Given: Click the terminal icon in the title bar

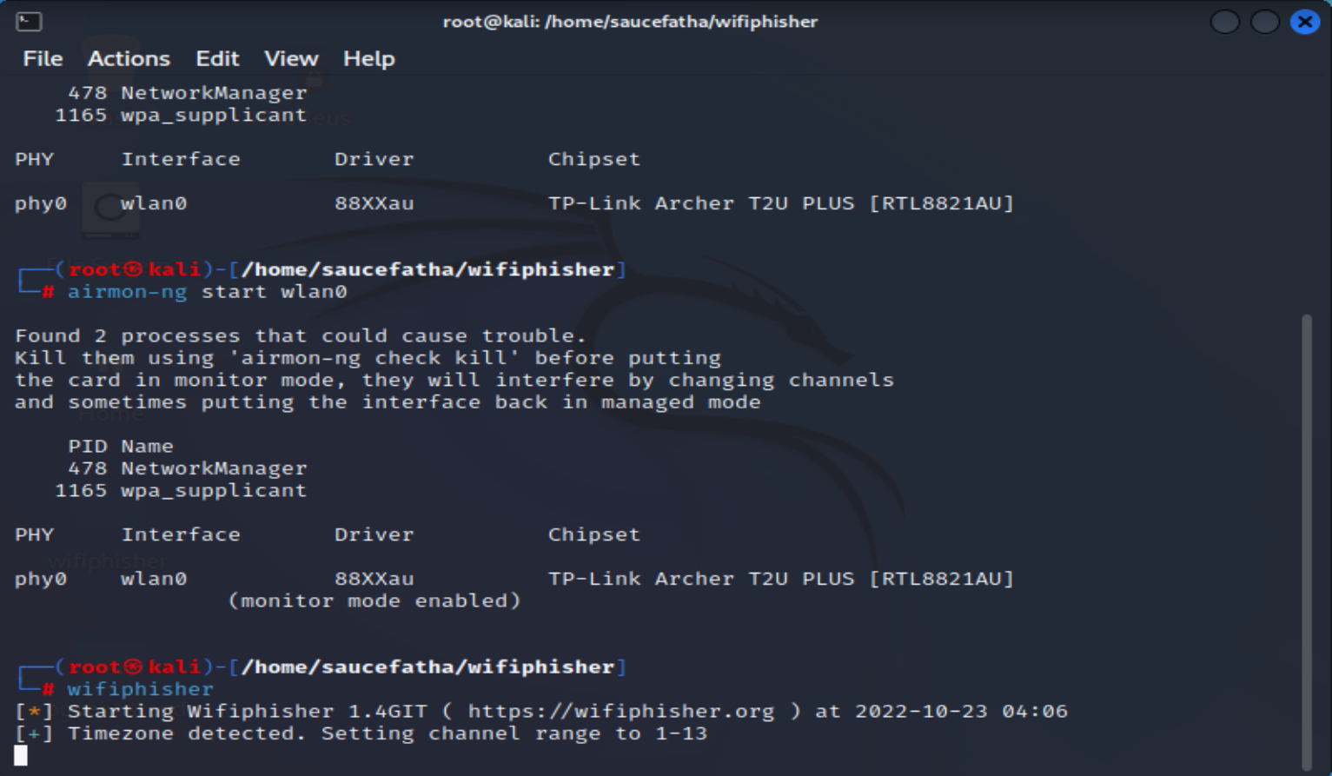Looking at the screenshot, I should (x=30, y=21).
